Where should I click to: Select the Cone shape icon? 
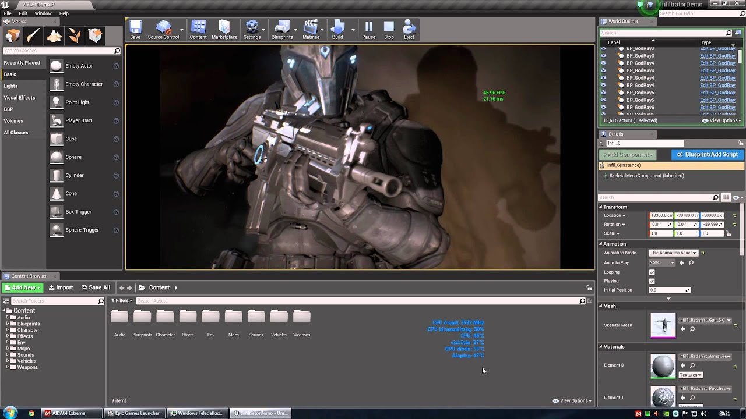(56, 193)
